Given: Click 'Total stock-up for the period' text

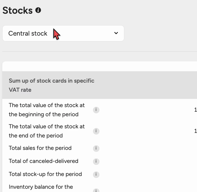Looking at the screenshot, I should [x=45, y=174].
